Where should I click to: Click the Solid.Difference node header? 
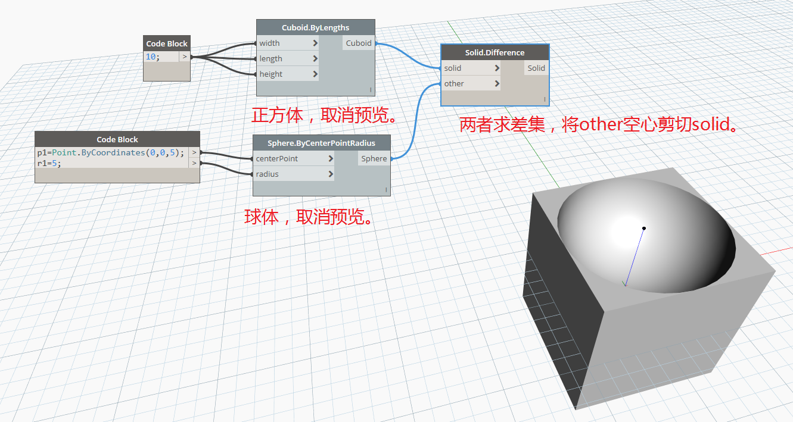coord(495,52)
